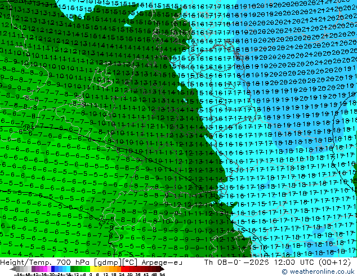Click the "[gdmp]" unit label

coord(108,262)
